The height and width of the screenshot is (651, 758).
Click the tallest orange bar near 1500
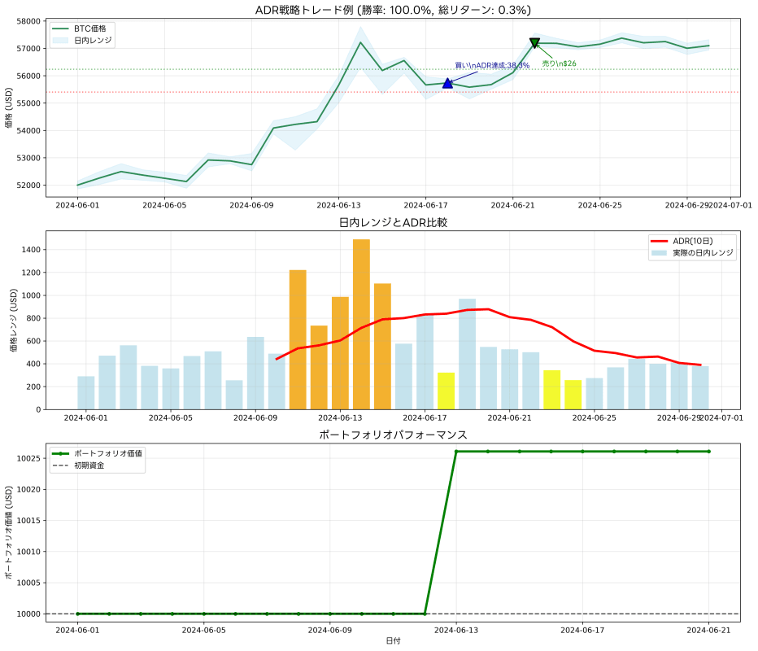pyautogui.click(x=361, y=324)
